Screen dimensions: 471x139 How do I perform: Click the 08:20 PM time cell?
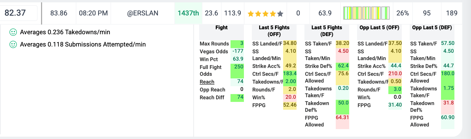(x=93, y=13)
